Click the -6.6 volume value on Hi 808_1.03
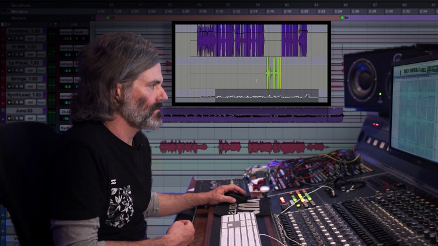 (x=67, y=55)
